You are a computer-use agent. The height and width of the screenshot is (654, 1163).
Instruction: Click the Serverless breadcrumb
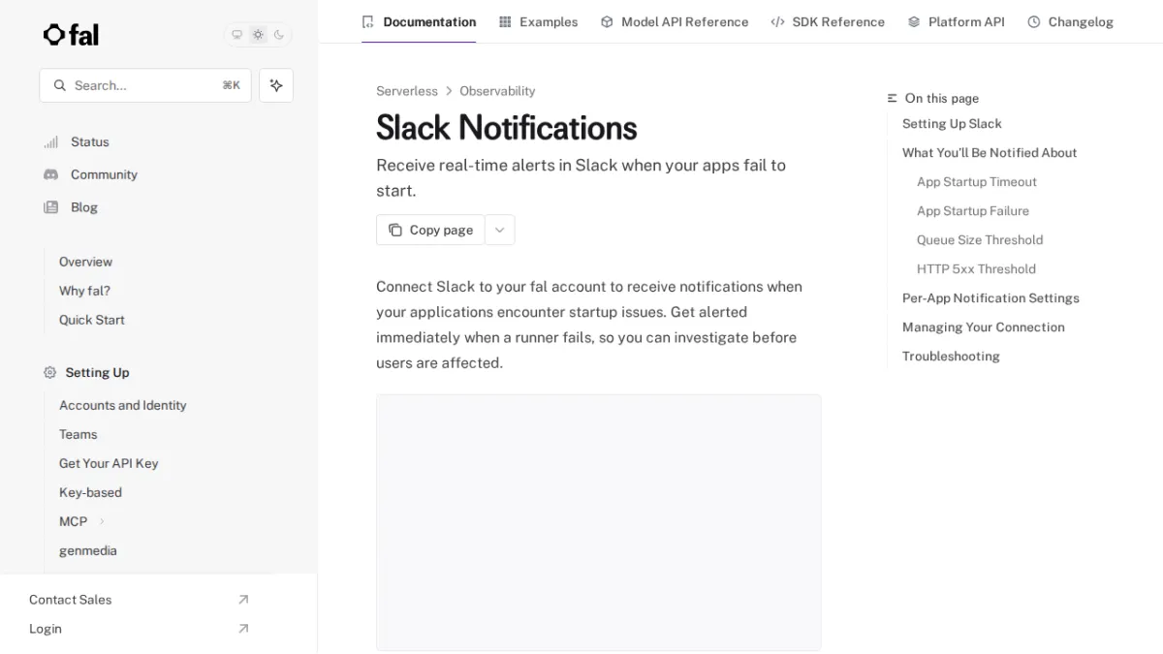click(407, 91)
